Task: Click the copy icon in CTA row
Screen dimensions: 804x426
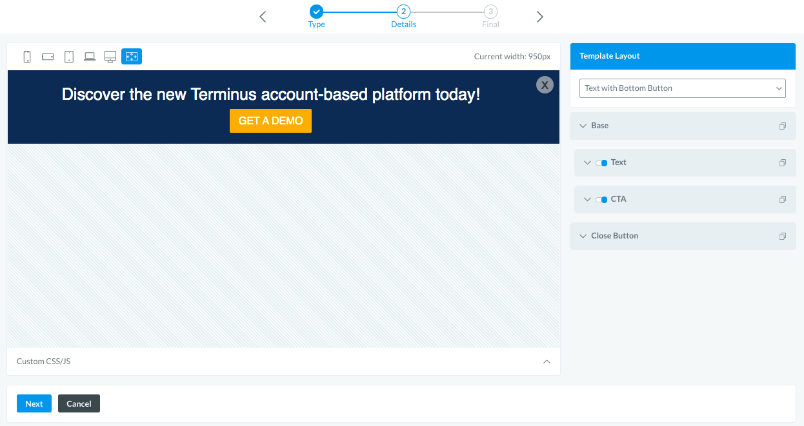Action: [783, 200]
